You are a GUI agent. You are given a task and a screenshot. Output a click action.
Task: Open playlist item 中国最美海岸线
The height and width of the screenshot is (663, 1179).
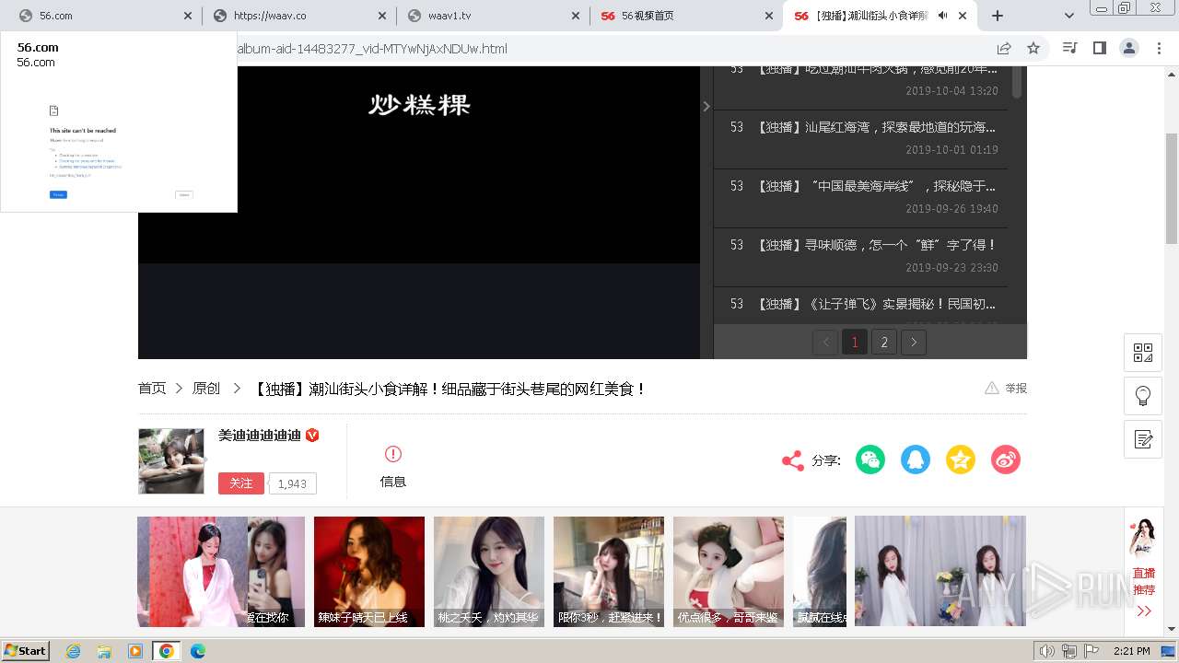tap(860, 197)
